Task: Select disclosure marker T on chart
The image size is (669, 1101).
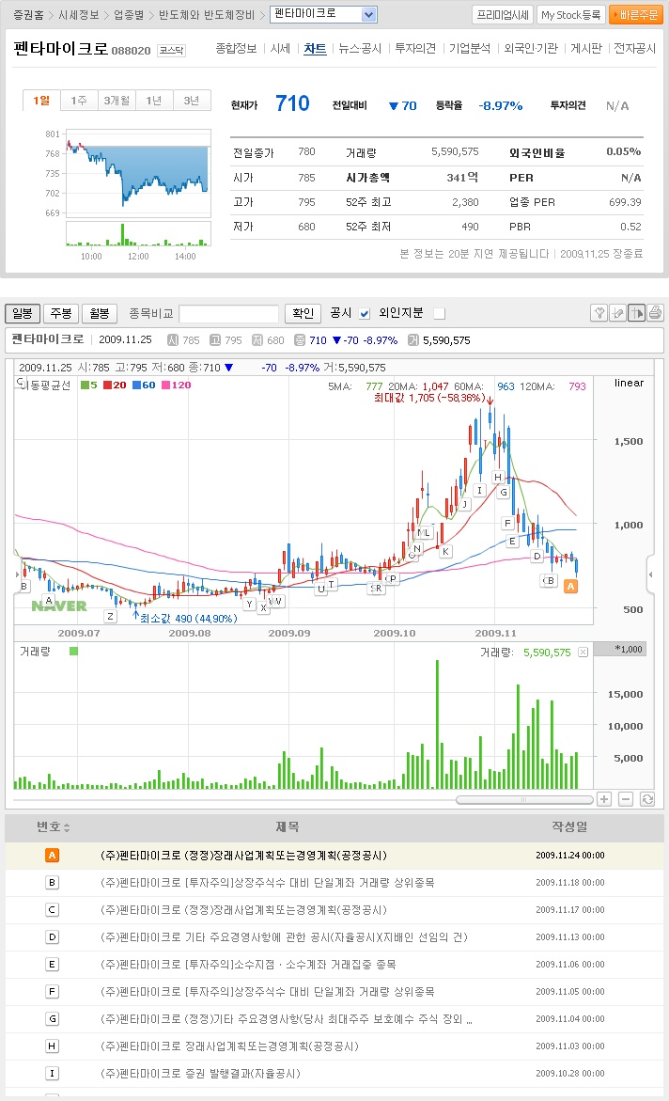Action: [332, 584]
